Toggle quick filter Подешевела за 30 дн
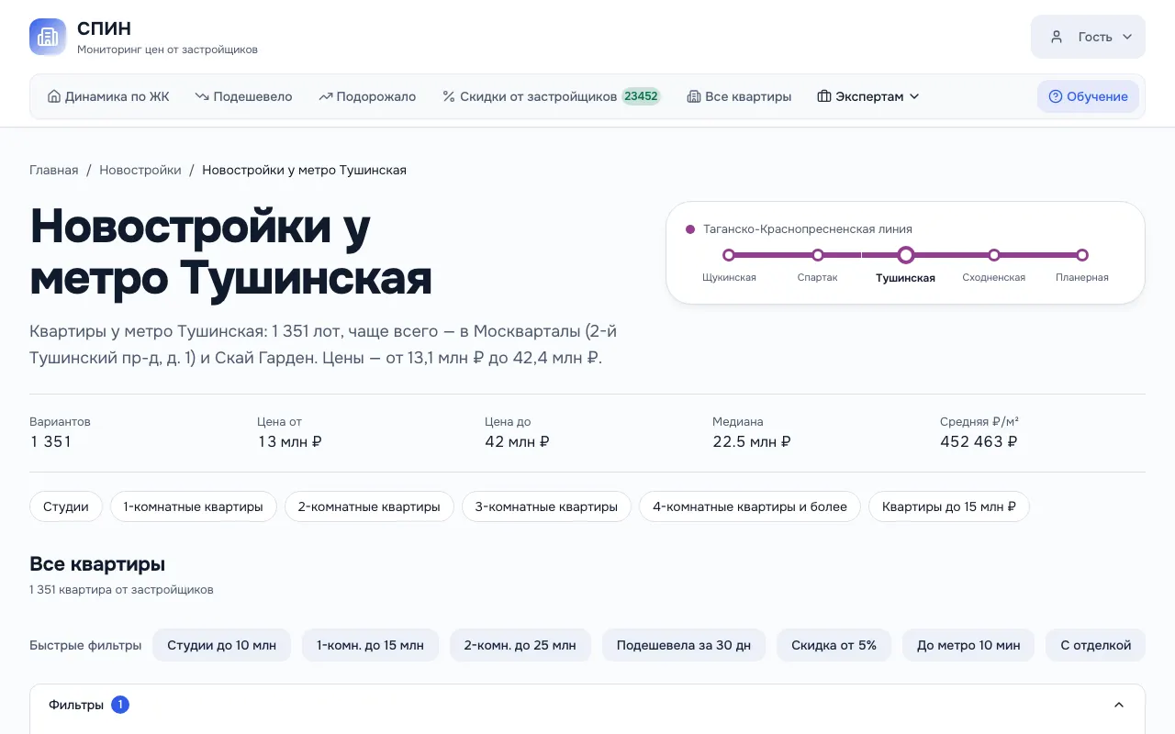The image size is (1175, 734). click(684, 645)
